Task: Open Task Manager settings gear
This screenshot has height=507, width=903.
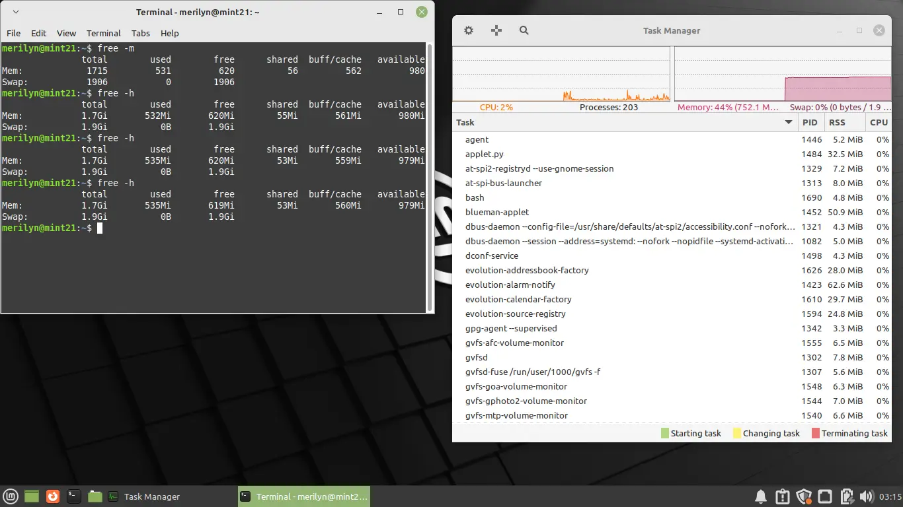Action: point(469,30)
